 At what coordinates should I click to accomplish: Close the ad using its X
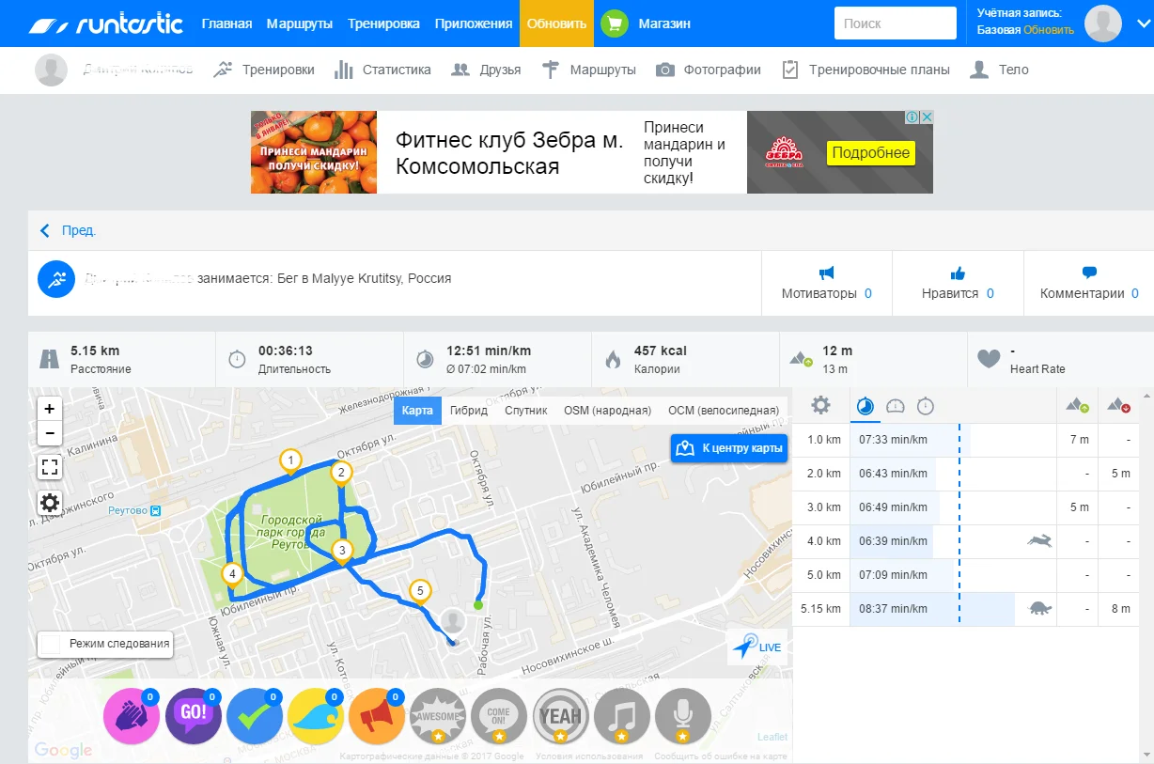926,117
